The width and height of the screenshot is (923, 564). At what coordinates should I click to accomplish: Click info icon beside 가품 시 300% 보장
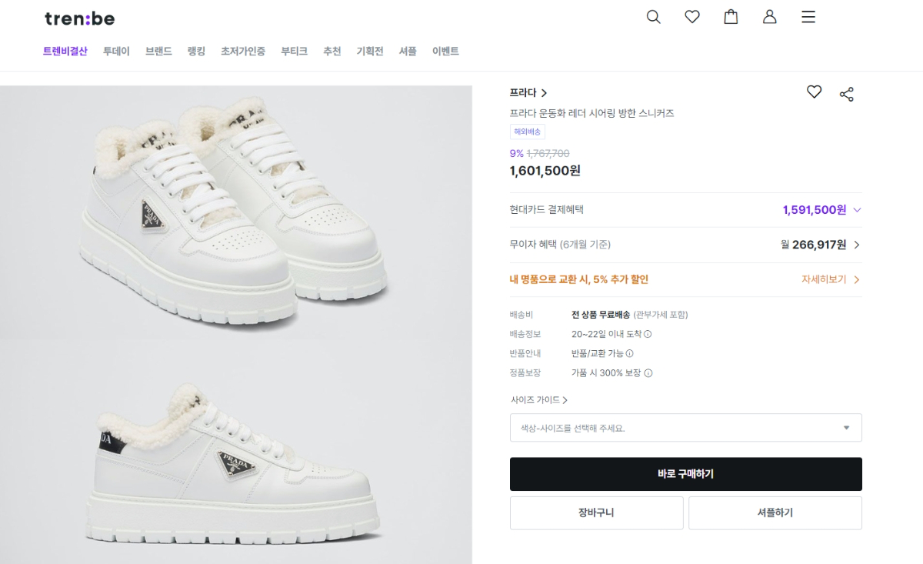pyautogui.click(x=648, y=373)
